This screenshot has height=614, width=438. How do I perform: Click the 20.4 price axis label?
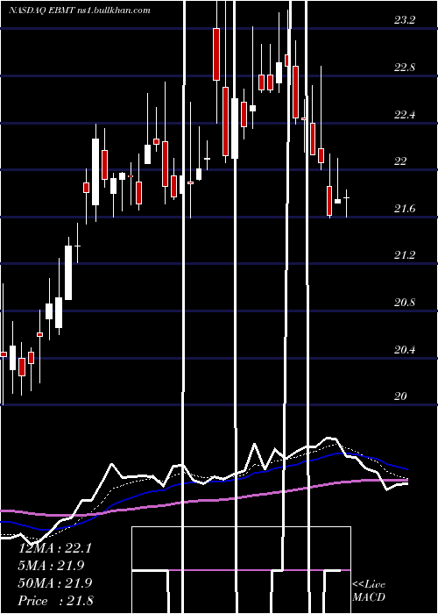(405, 349)
